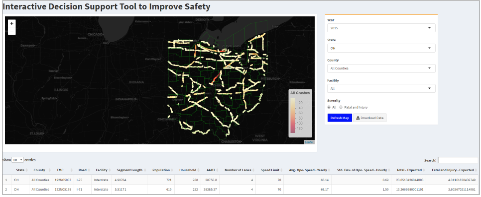
Task: Click the Download Data button
Action: [370, 118]
